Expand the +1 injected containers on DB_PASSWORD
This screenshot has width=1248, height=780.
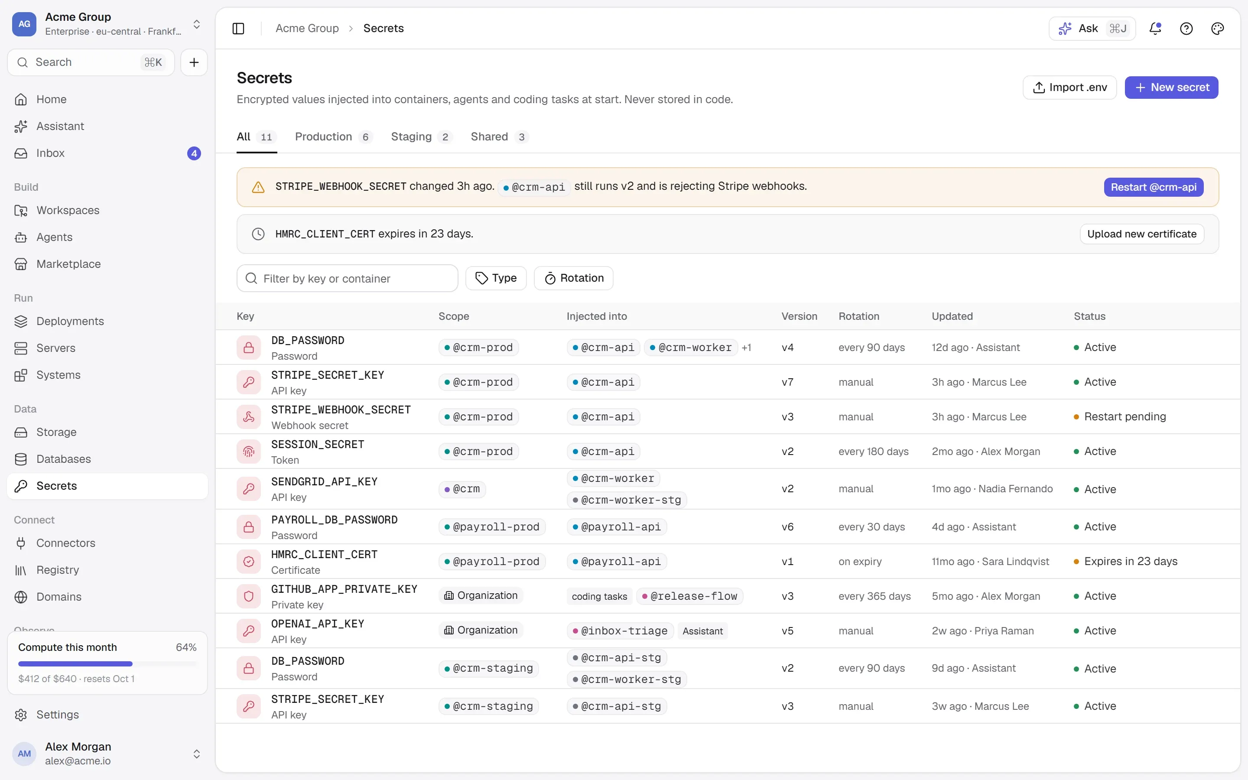click(x=746, y=348)
